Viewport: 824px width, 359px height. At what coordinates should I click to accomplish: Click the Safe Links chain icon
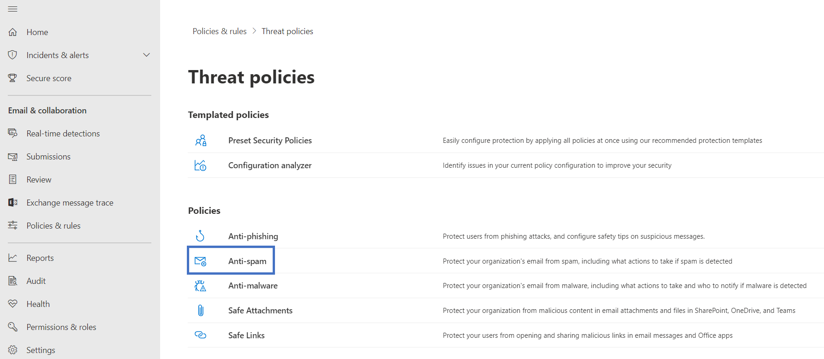point(200,335)
